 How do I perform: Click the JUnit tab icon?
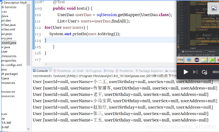74,71
